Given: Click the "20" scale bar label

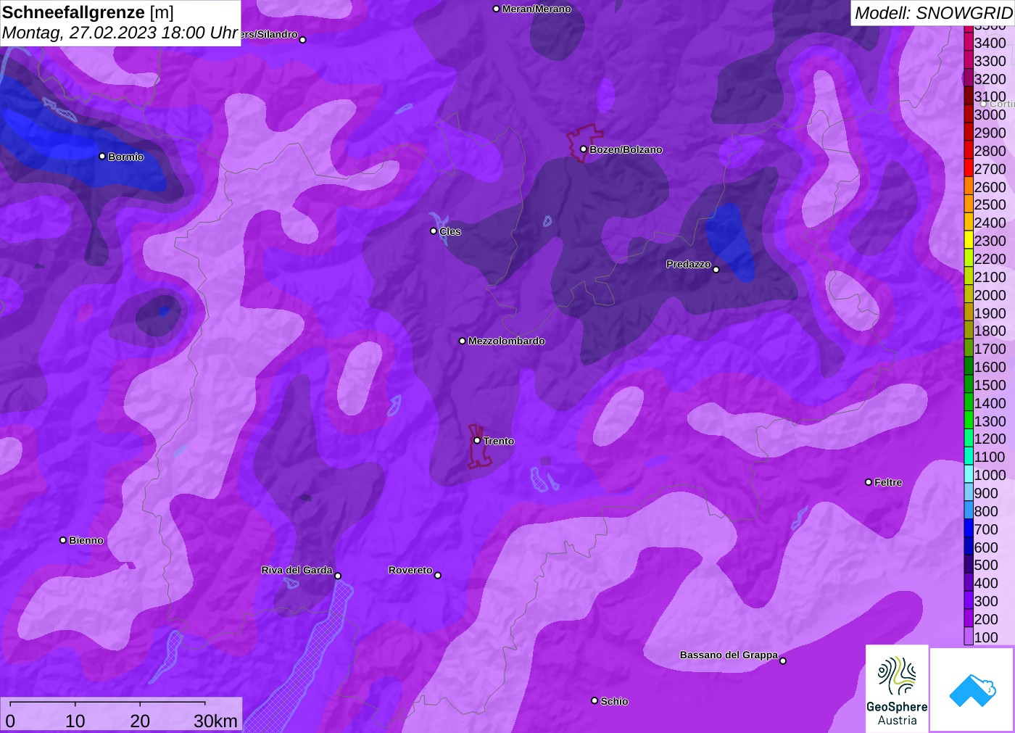Looking at the screenshot, I should coord(140,721).
